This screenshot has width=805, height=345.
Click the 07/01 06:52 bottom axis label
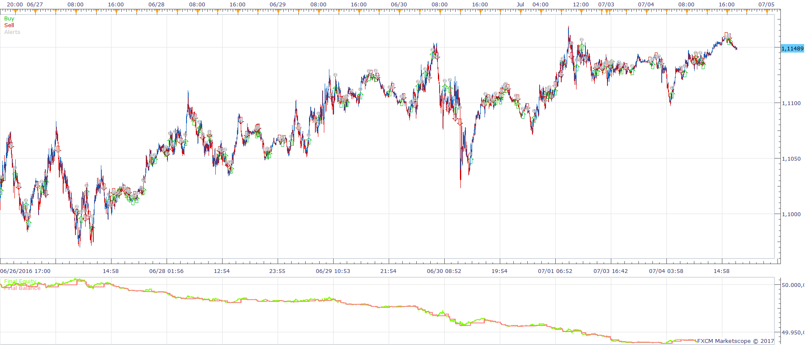tap(555, 271)
